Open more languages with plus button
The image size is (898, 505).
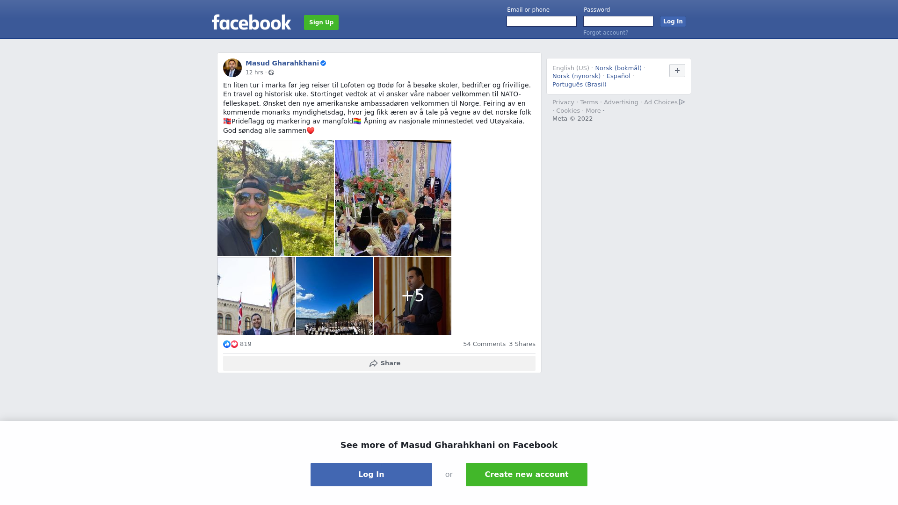coord(677,71)
